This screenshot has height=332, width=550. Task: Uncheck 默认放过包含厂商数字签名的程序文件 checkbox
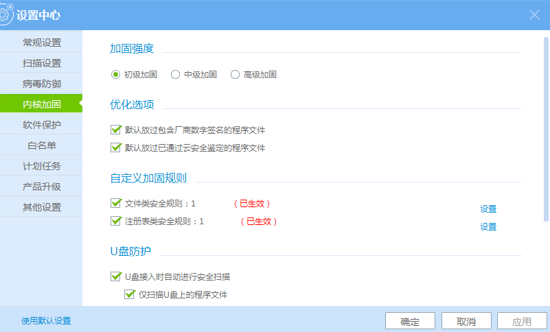click(115, 130)
